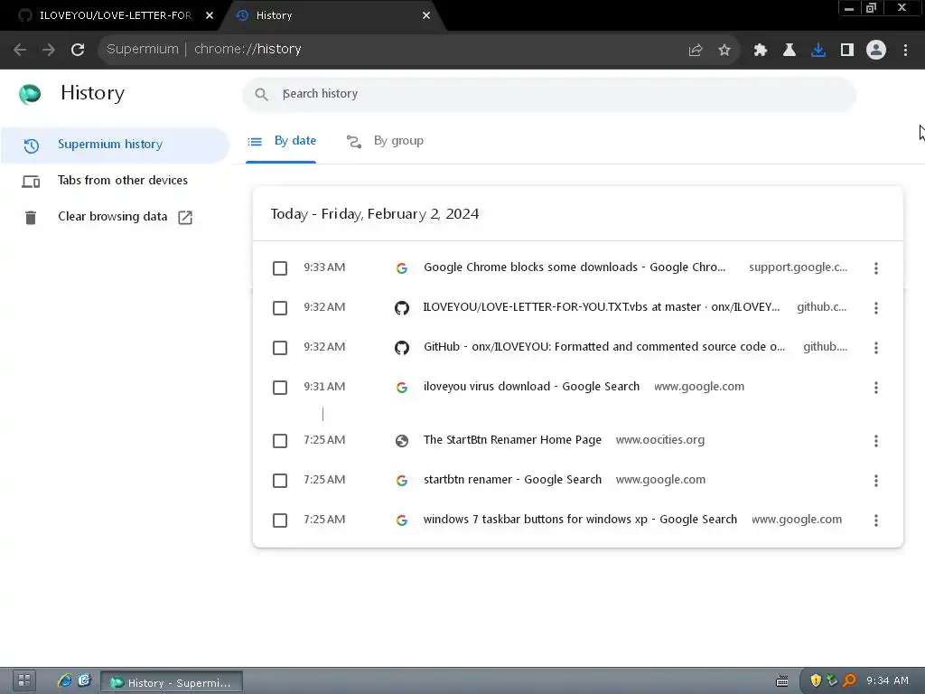Open the ILOVEYOU/LOVE-LETTER-FOR-YOU.TXT.vbs link
This screenshot has width=925, height=694.
click(601, 307)
